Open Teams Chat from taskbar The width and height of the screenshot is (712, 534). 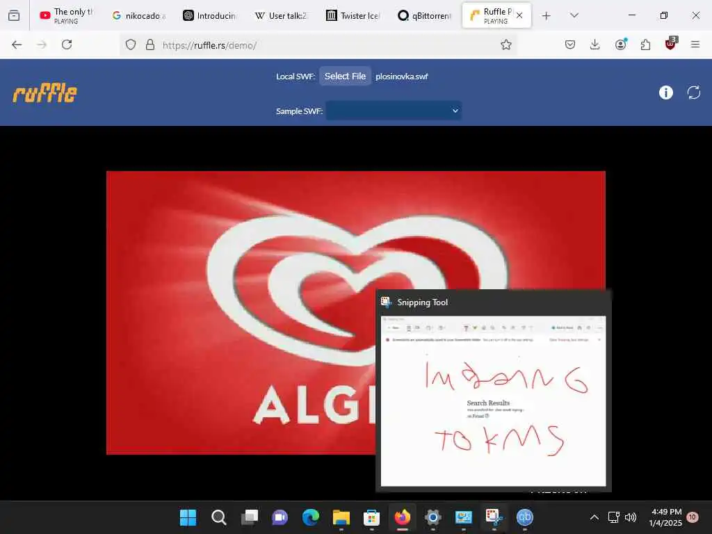(x=280, y=517)
